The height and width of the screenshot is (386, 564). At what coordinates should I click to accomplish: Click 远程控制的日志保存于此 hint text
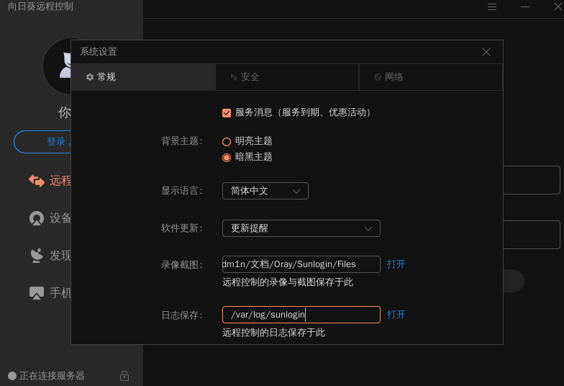[273, 333]
